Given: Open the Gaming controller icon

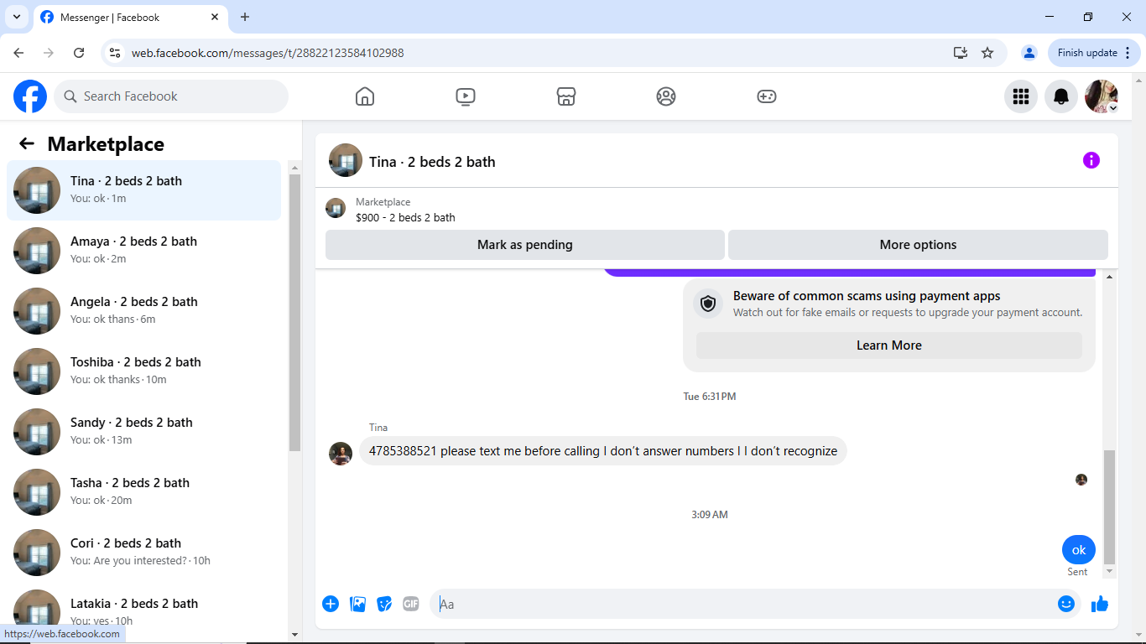Looking at the screenshot, I should (767, 96).
